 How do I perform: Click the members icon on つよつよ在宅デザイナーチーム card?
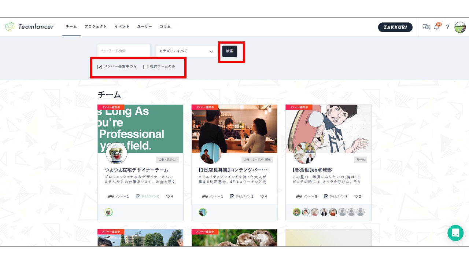click(111, 197)
